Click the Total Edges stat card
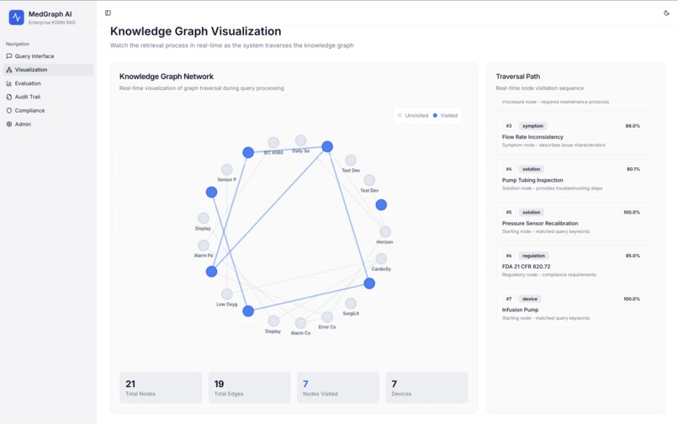Viewport: 678px width, 424px height. tap(250, 388)
